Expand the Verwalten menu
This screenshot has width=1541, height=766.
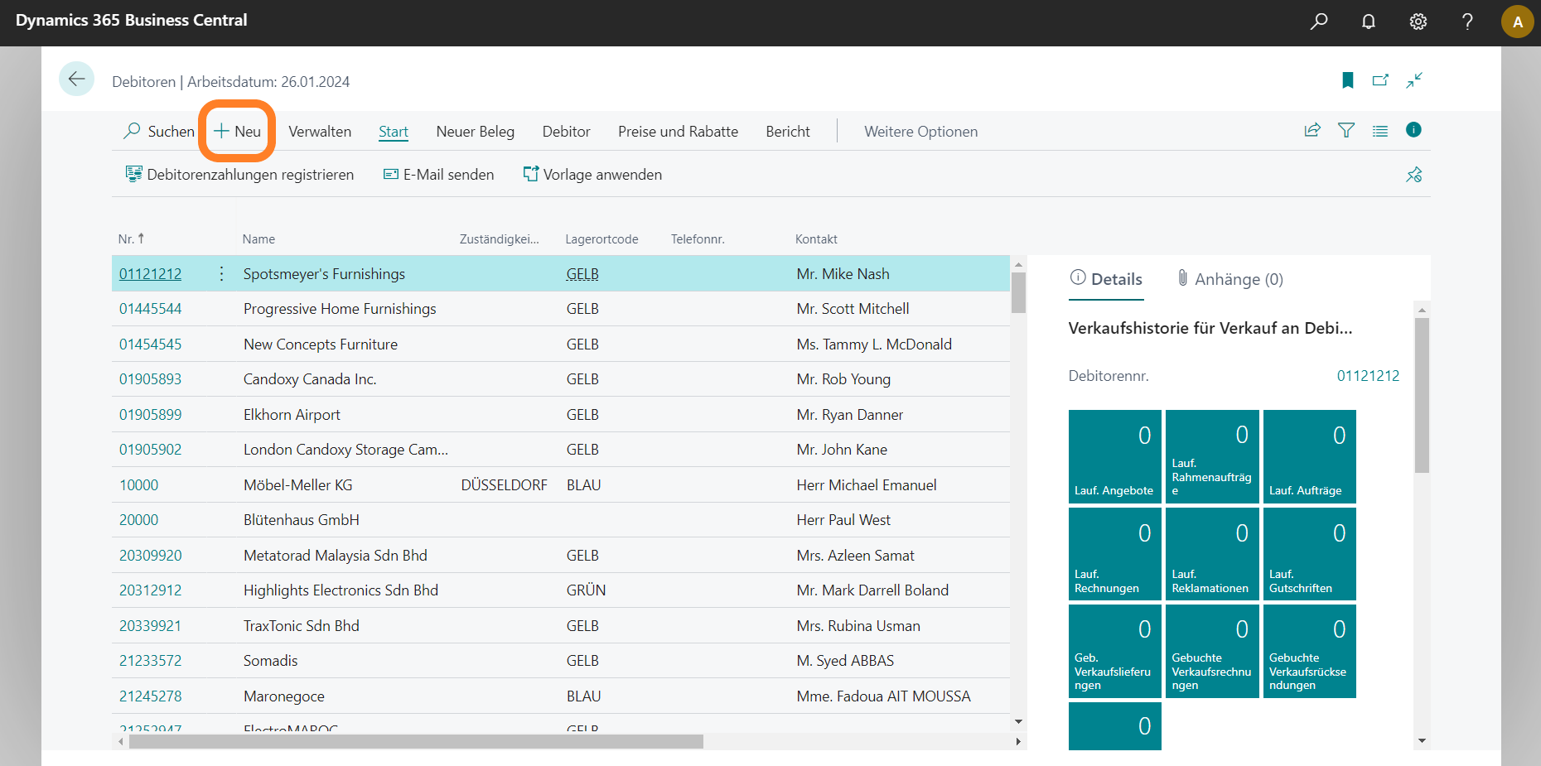320,132
